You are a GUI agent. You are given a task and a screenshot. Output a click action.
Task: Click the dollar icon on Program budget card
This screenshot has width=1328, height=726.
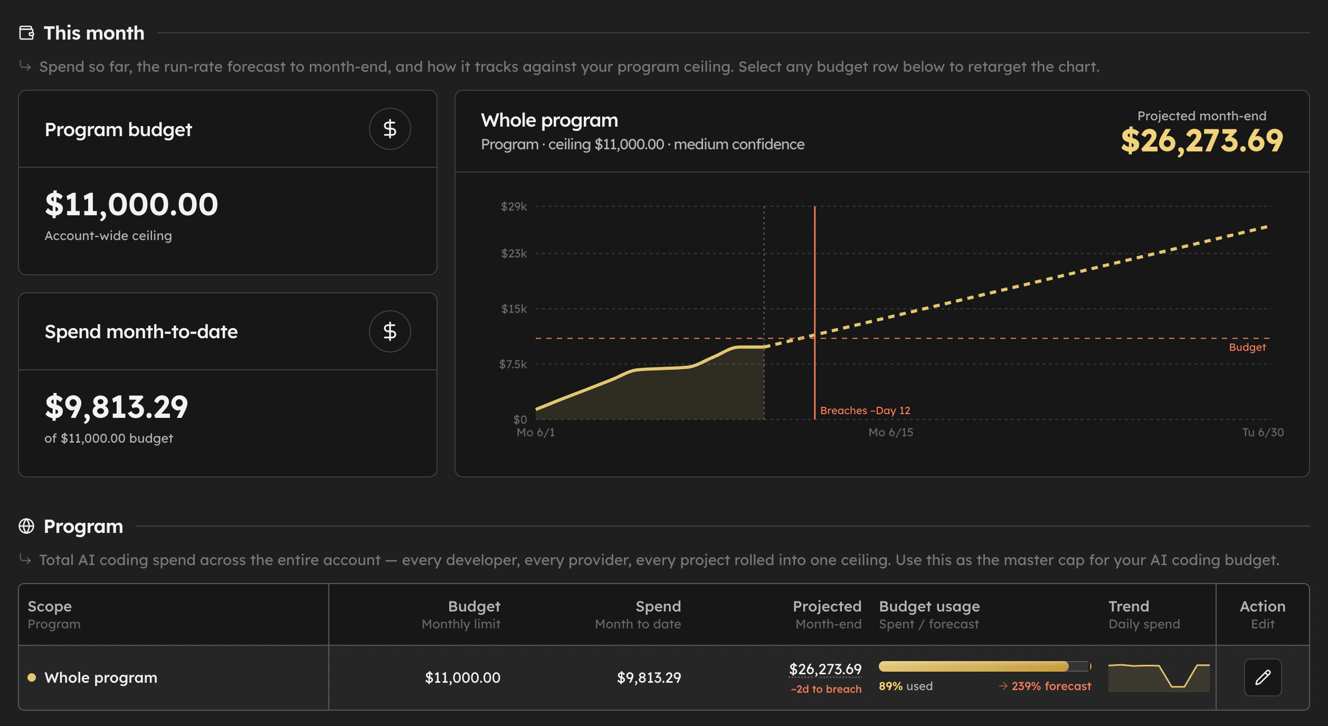pyautogui.click(x=390, y=129)
